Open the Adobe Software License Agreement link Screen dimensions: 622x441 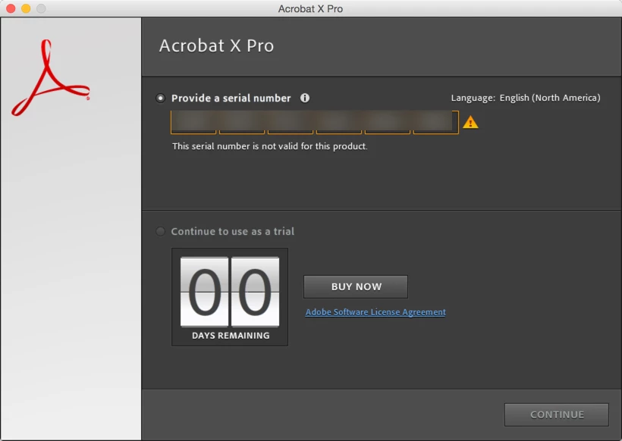click(x=375, y=312)
